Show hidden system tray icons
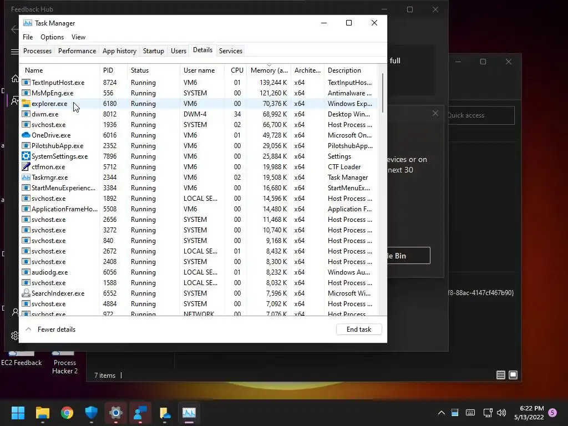Image resolution: width=568 pixels, height=426 pixels. [x=441, y=413]
